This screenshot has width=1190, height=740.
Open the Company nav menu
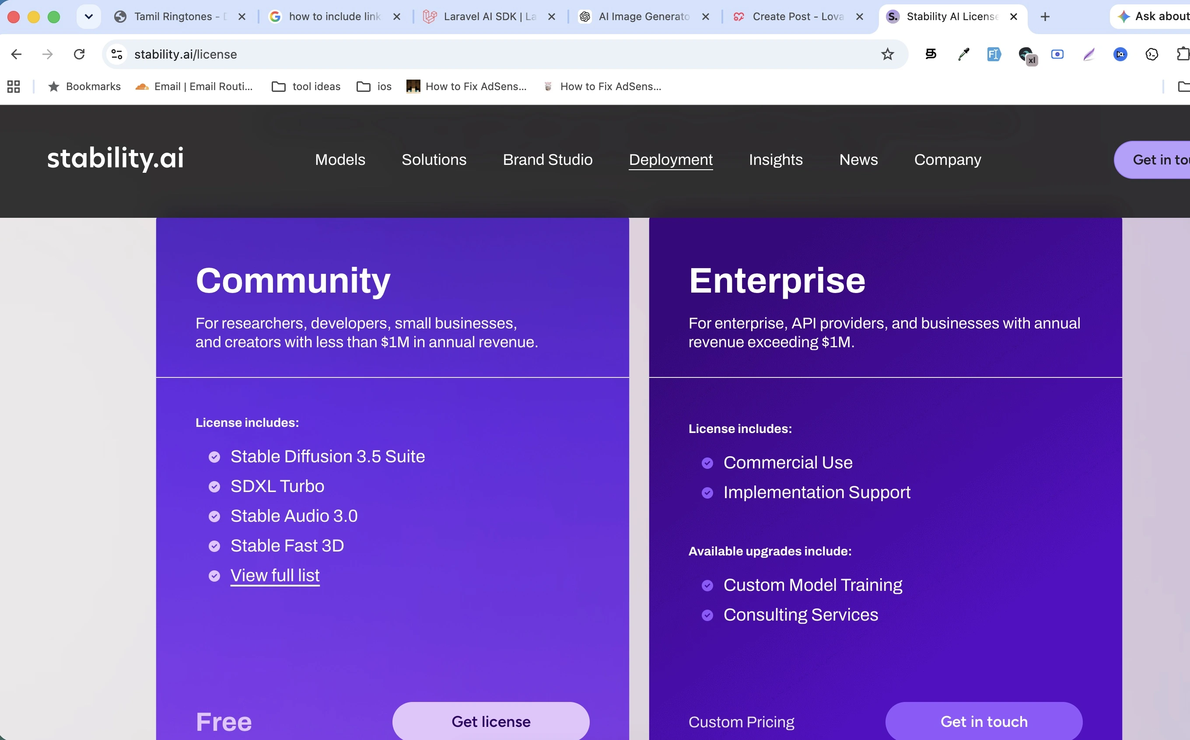pyautogui.click(x=947, y=160)
